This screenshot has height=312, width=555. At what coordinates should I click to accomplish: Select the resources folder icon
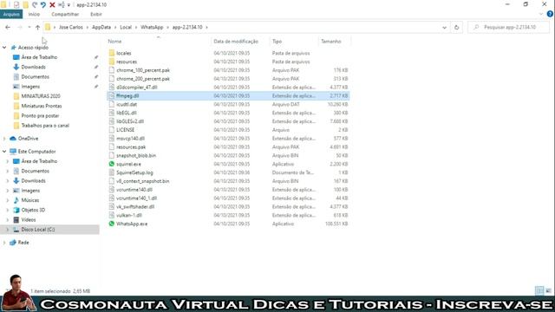coord(112,62)
